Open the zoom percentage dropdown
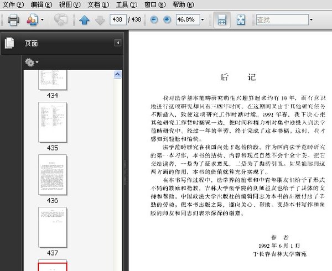332x271 pixels. (x=203, y=20)
